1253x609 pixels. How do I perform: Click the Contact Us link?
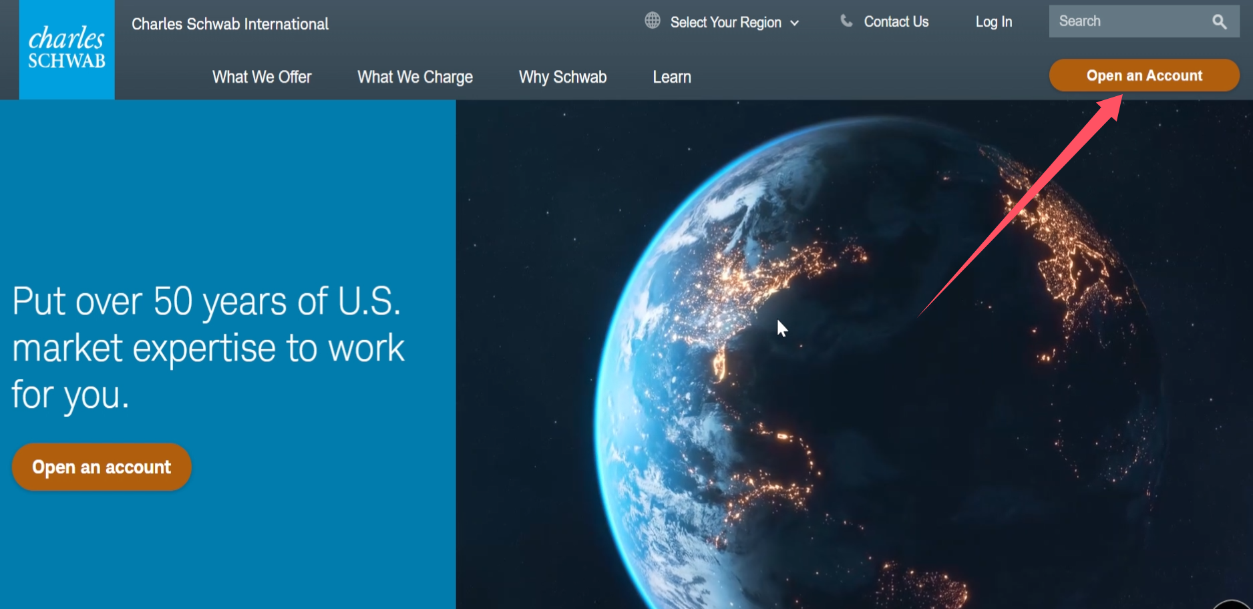tap(896, 21)
